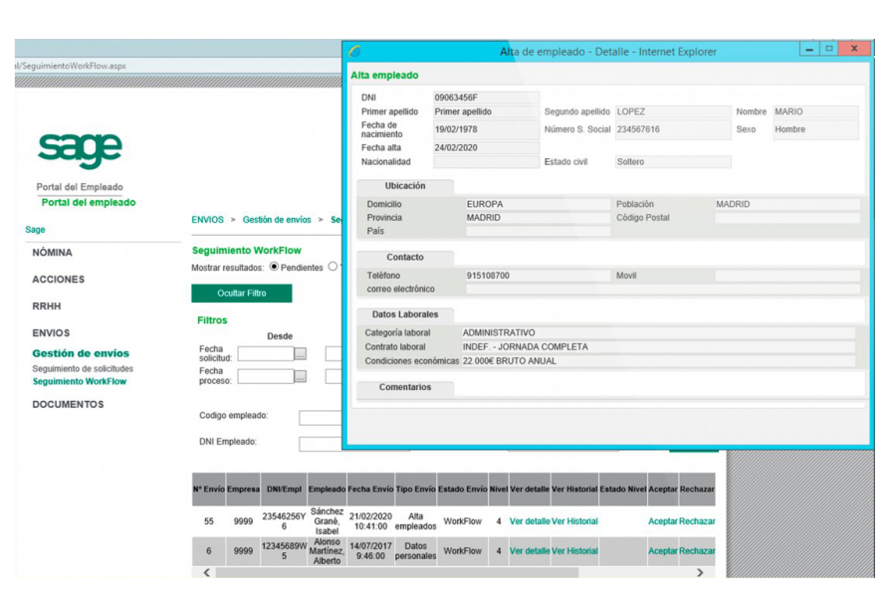Open Ver Historial for Sánchez Grané row
This screenshot has width=896, height=605.
pyautogui.click(x=574, y=521)
